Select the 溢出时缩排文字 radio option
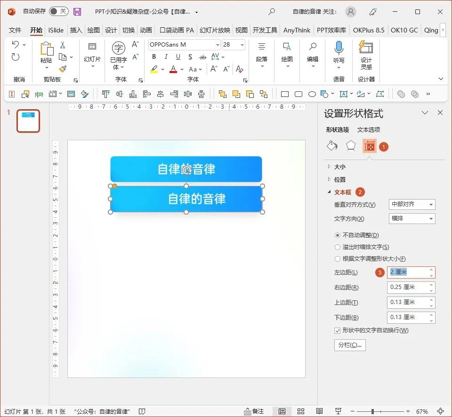452x417 pixels. click(338, 247)
